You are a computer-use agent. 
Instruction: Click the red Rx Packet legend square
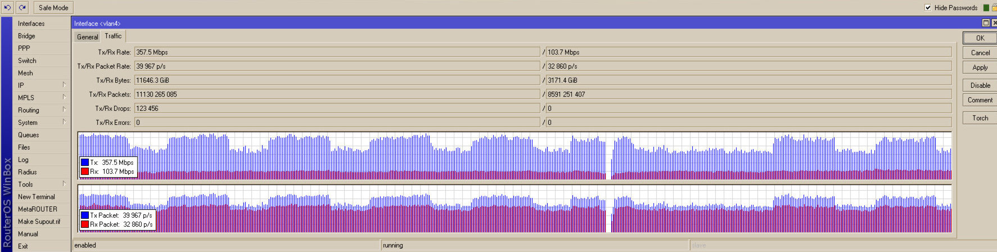click(85, 224)
